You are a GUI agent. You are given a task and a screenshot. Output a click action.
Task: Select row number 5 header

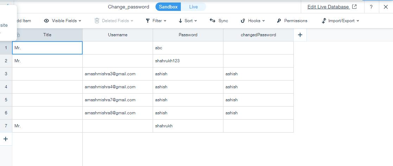coord(6,100)
